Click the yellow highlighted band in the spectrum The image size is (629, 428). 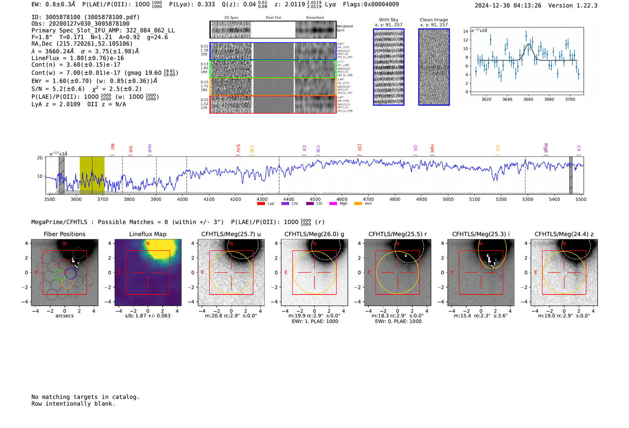tap(92, 175)
